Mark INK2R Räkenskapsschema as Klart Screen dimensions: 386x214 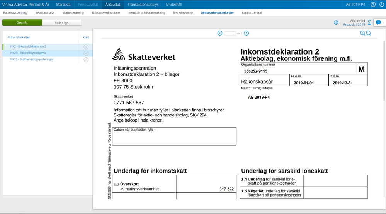pyautogui.click(x=86, y=53)
